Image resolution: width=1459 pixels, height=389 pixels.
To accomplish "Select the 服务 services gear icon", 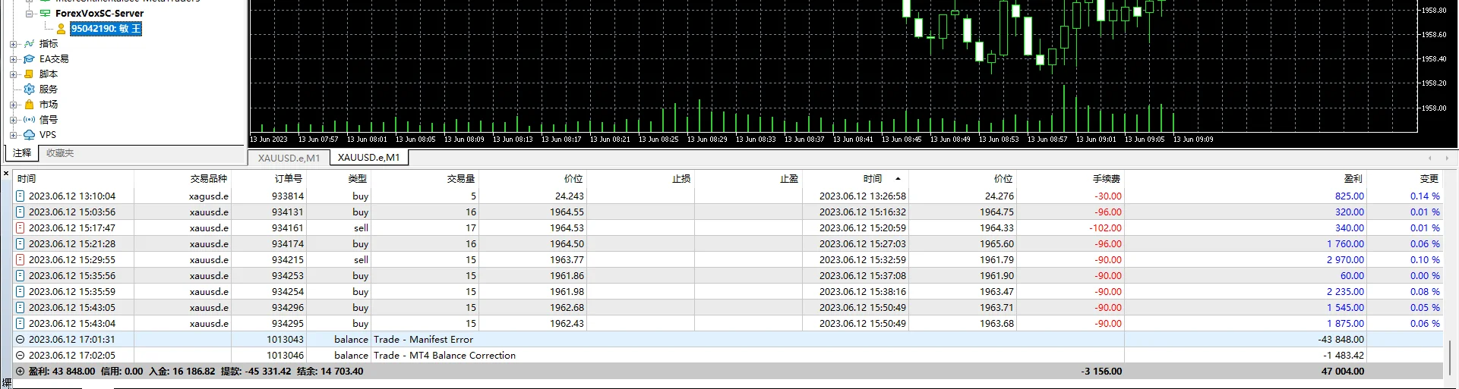I will (30, 89).
